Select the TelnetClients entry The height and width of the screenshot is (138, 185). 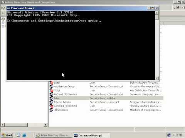tap(61, 110)
